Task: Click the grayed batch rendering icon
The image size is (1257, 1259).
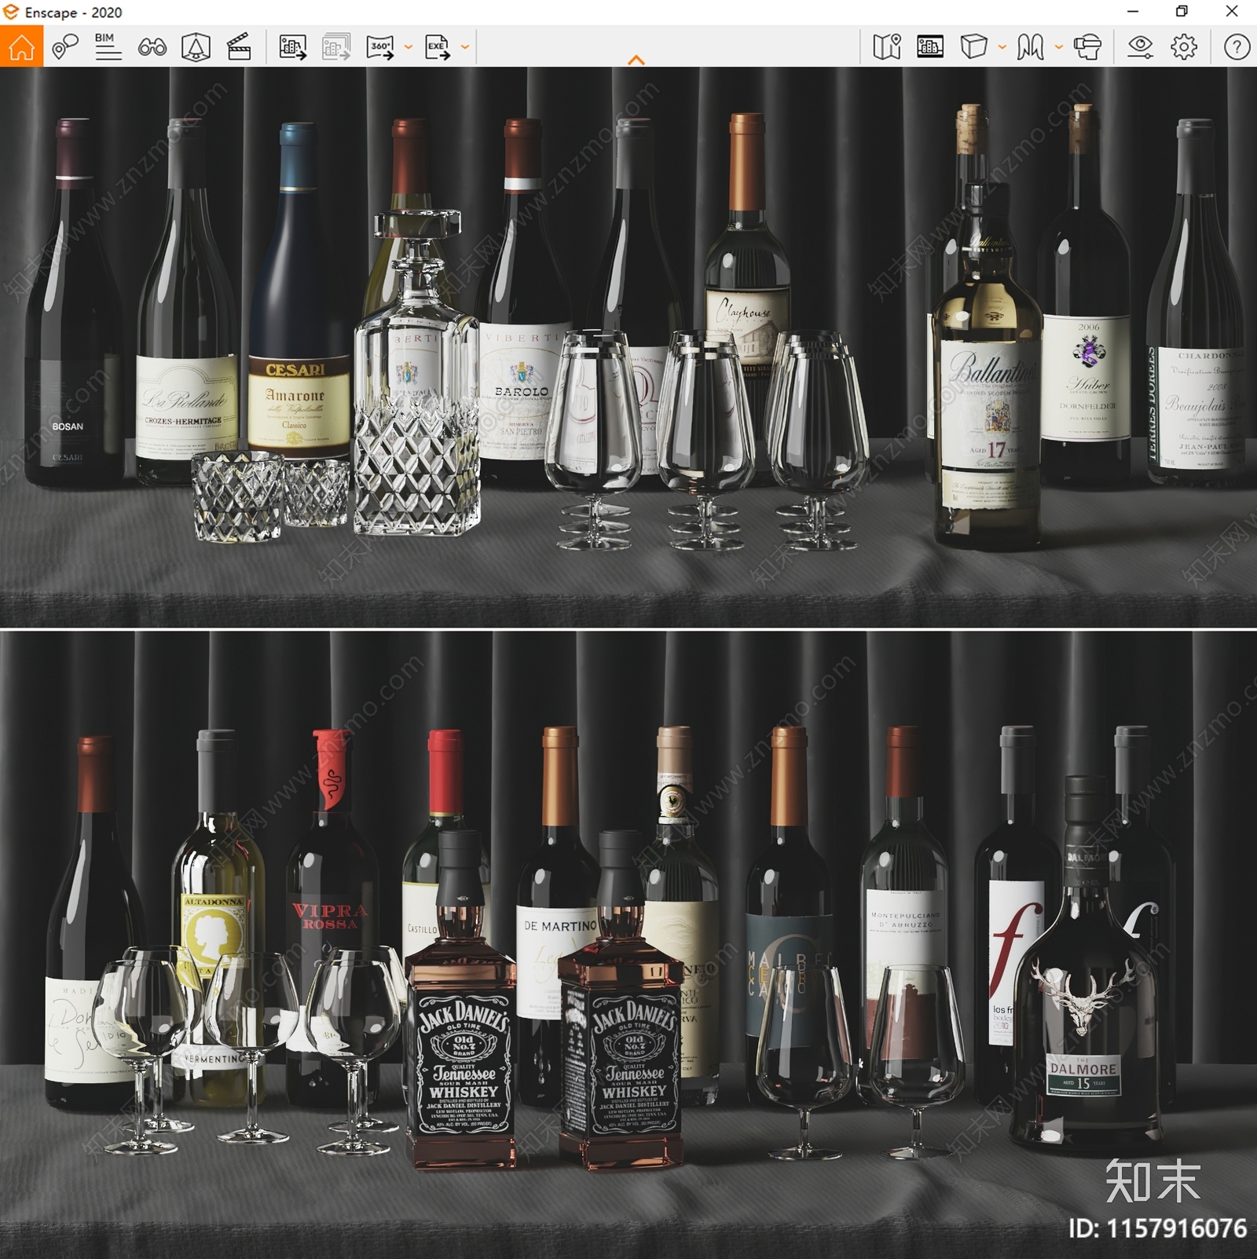Action: 336,47
